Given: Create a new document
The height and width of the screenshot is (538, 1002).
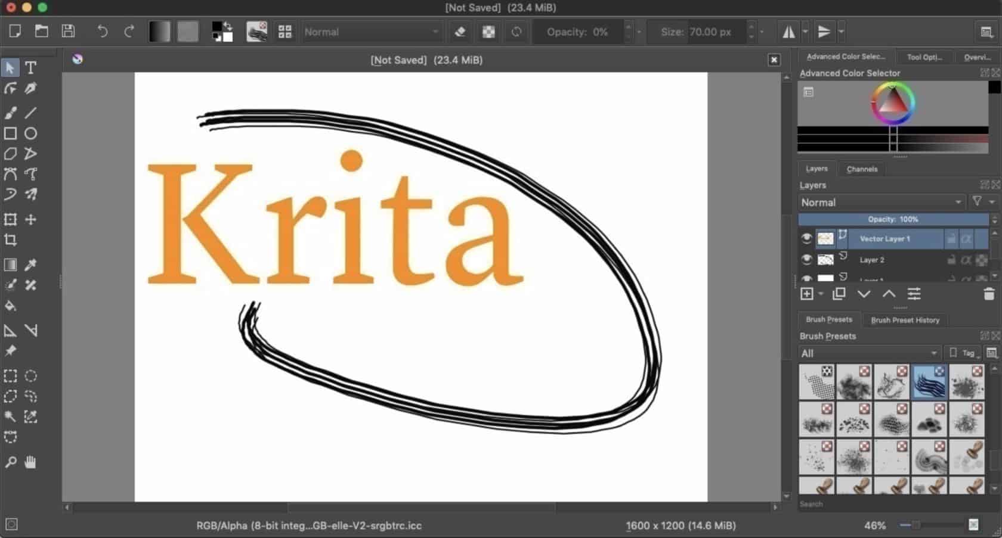Looking at the screenshot, I should pyautogui.click(x=15, y=32).
